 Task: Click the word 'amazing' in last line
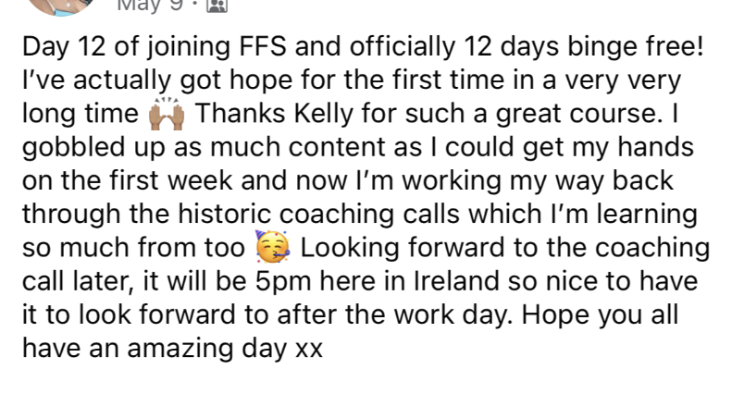tap(180, 350)
